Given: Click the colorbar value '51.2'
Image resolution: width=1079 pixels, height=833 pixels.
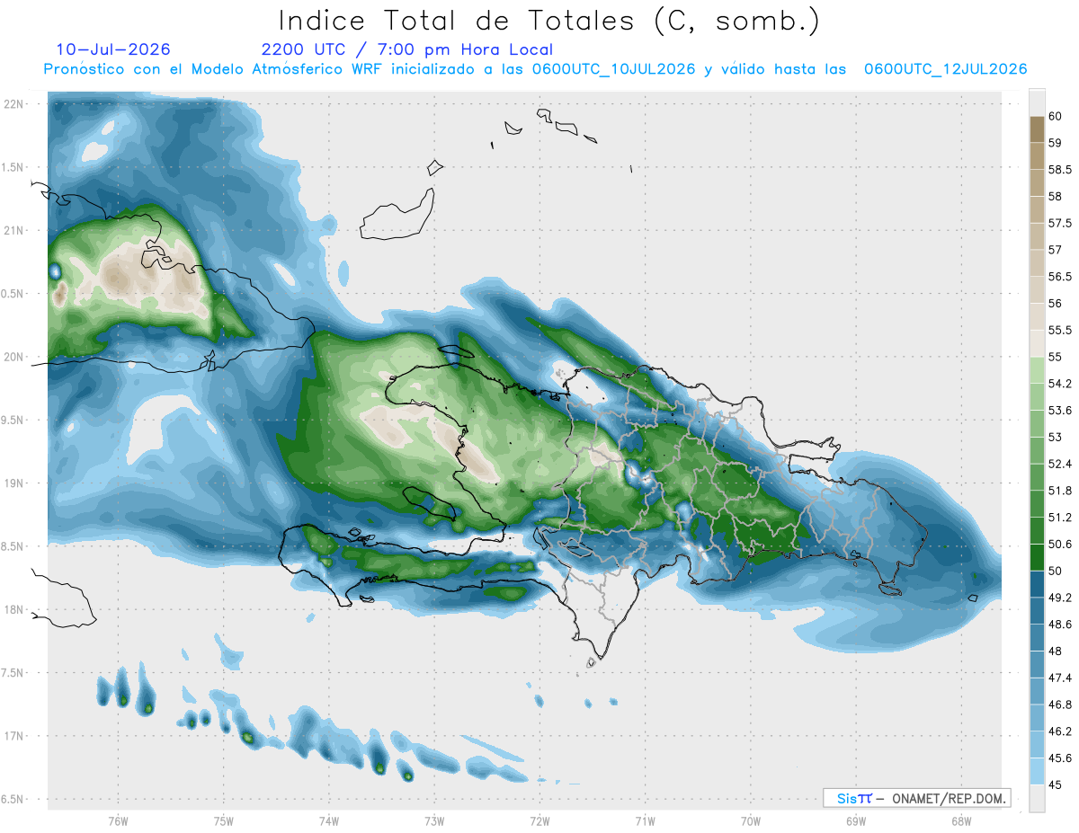Looking at the screenshot, I should [1060, 518].
